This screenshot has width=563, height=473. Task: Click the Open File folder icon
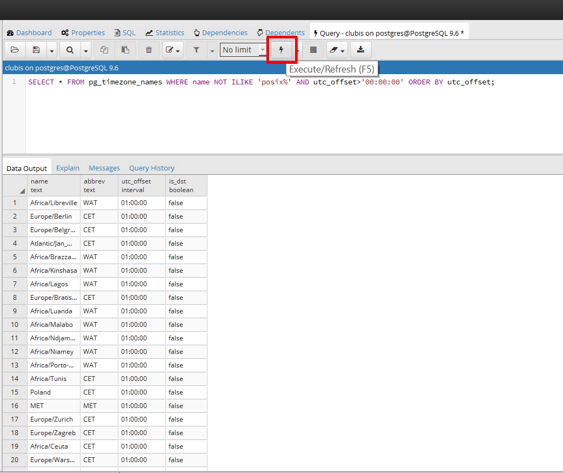point(15,50)
